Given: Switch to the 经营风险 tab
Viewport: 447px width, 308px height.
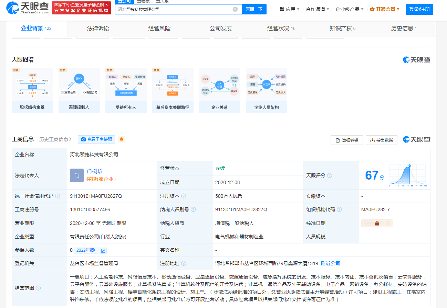Looking at the screenshot, I should click(x=159, y=28).
